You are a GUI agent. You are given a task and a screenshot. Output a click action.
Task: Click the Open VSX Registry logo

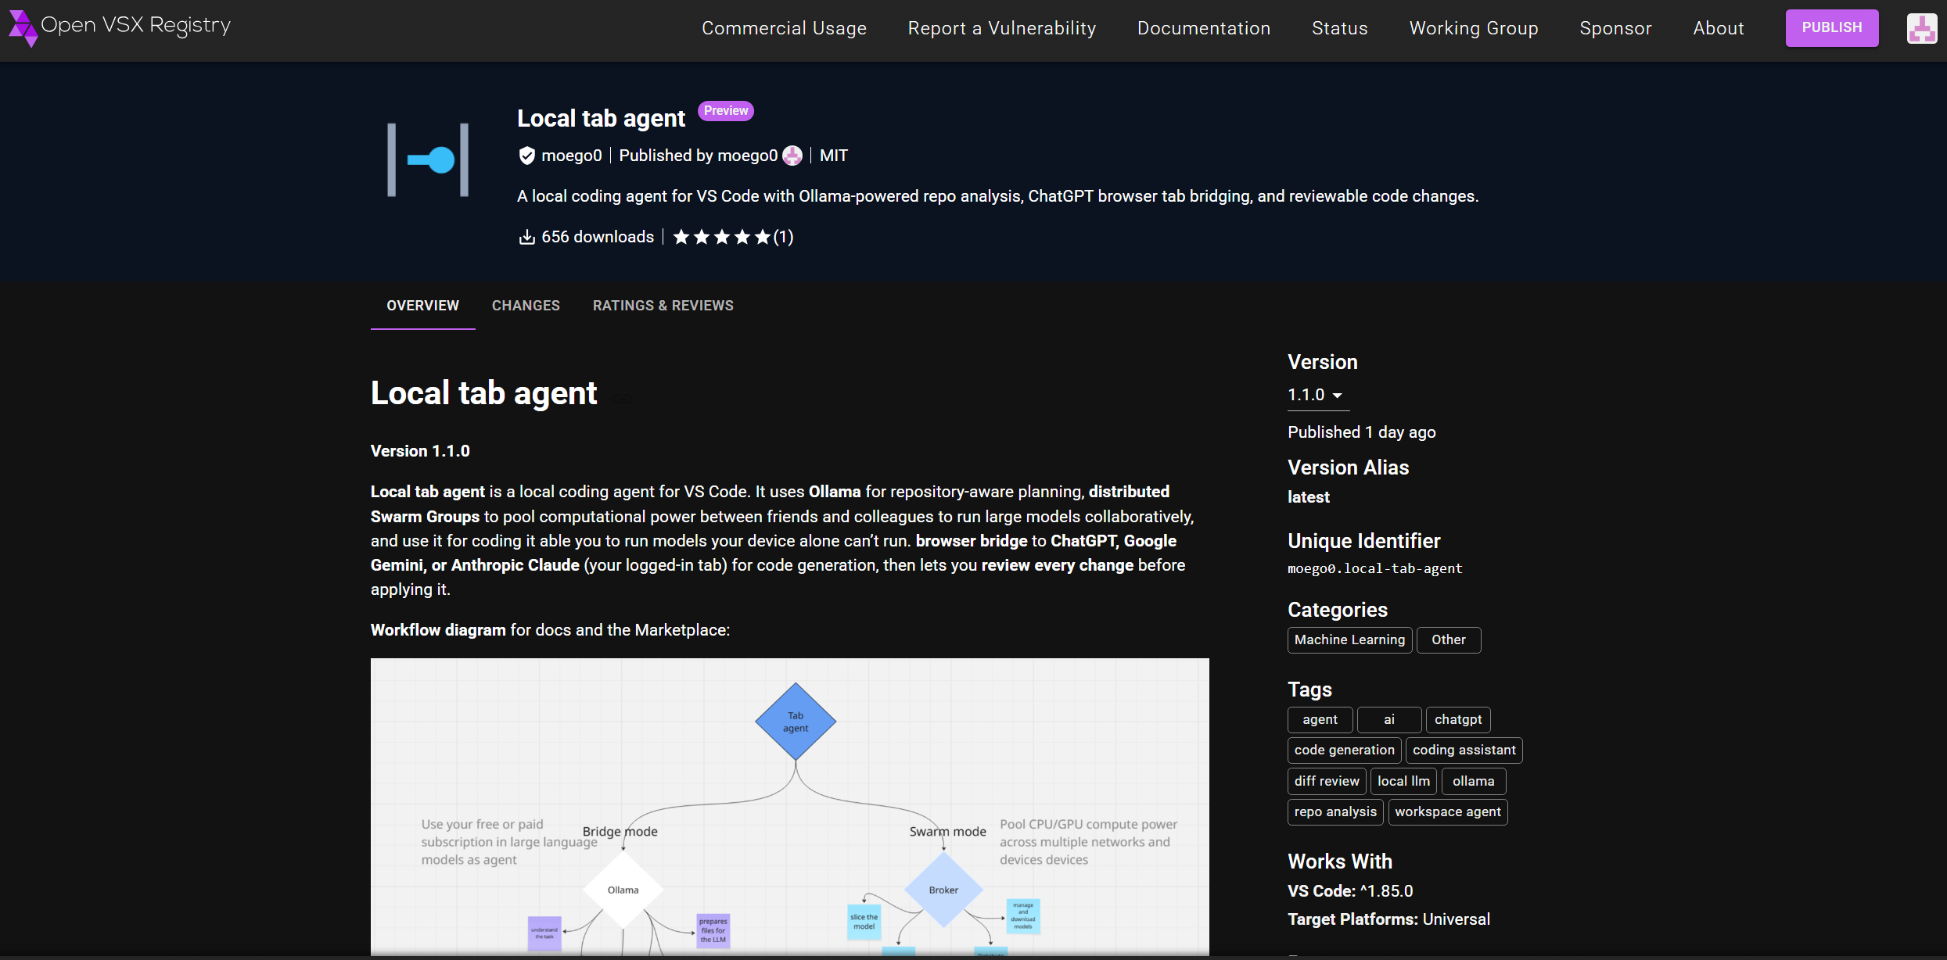click(x=120, y=27)
